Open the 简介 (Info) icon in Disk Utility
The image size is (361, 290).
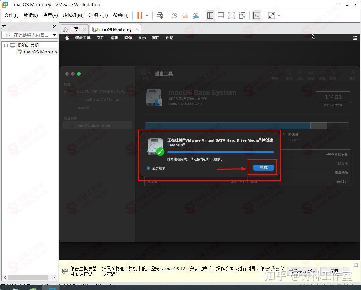tap(352, 74)
